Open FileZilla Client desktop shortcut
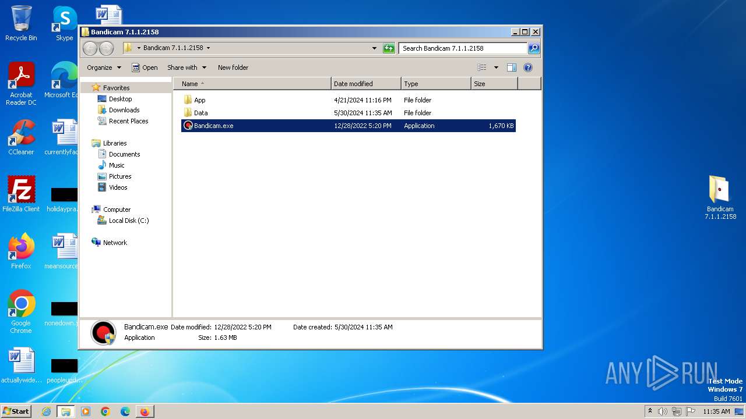 21,194
